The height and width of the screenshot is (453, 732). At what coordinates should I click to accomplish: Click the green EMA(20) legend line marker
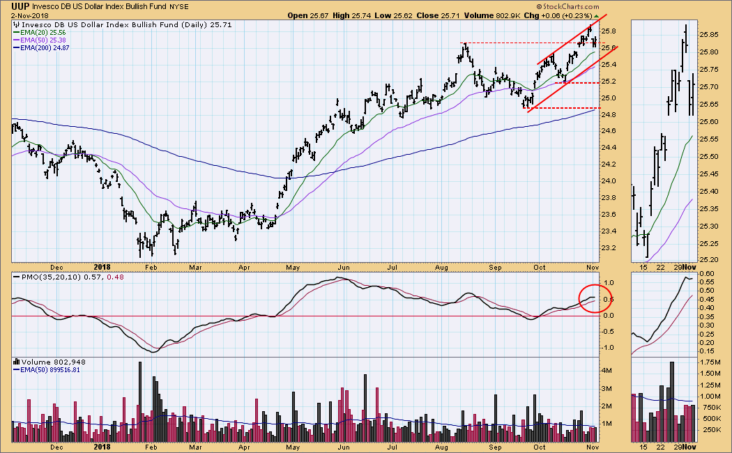pyautogui.click(x=17, y=33)
